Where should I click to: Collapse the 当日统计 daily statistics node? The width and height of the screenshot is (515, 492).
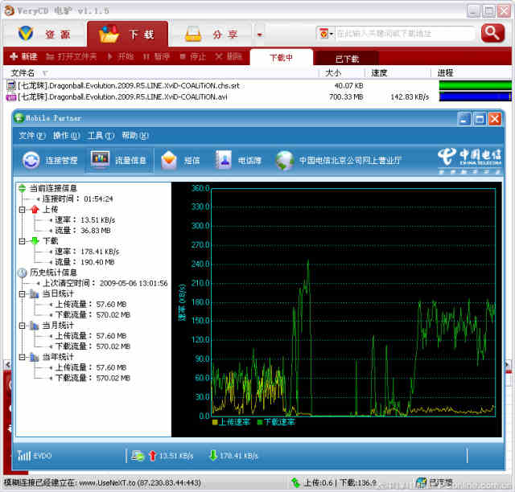click(x=22, y=293)
